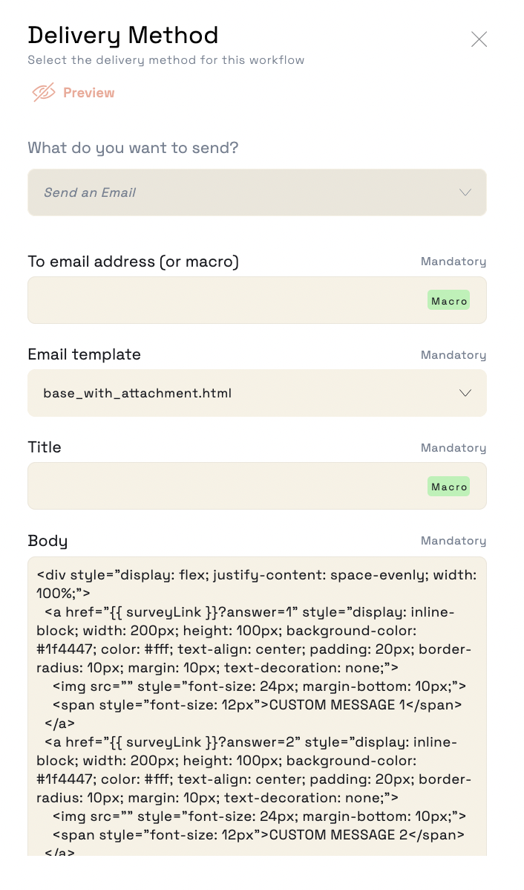Click the Mandatory tag beside Email template

point(453,355)
